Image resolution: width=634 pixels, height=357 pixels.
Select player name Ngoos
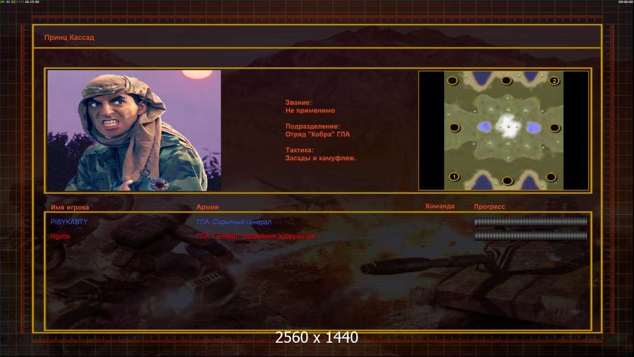coord(60,236)
